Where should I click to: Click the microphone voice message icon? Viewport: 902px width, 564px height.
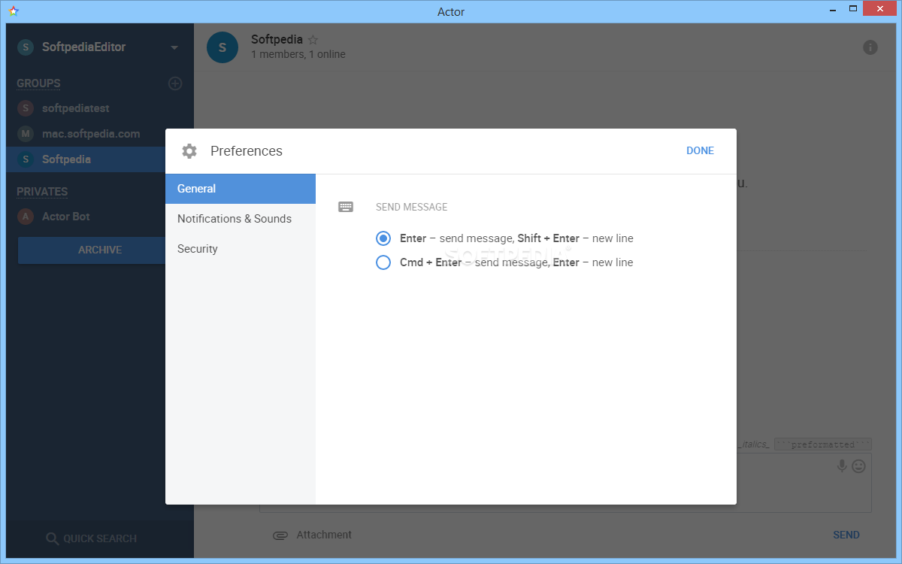[x=843, y=466]
